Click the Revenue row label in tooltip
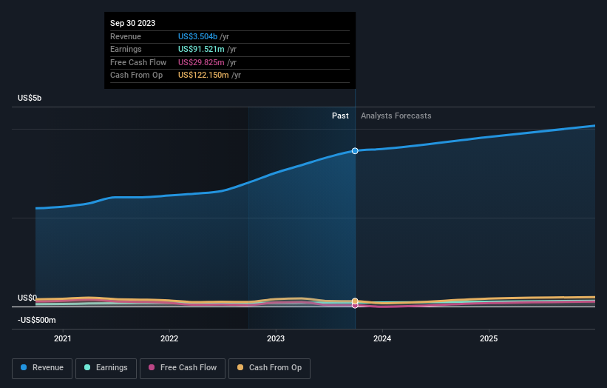 [x=126, y=36]
